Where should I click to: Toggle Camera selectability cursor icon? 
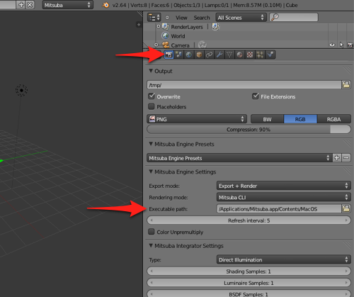click(341, 45)
